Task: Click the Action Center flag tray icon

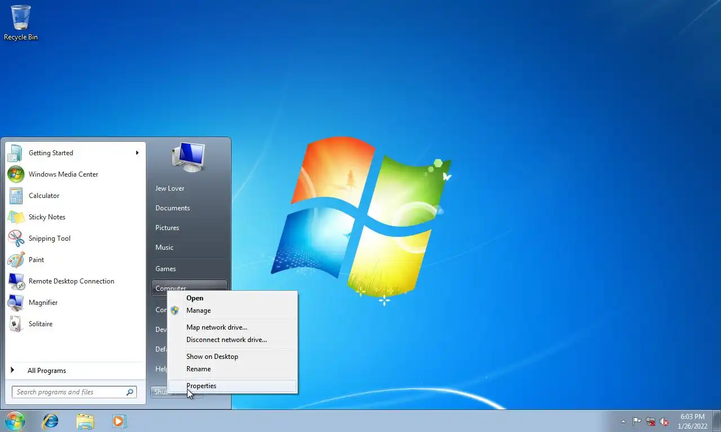Action: click(x=637, y=421)
